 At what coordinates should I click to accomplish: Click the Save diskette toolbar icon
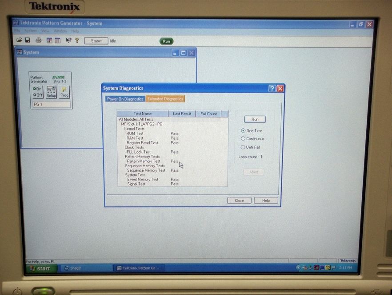pyautogui.click(x=28, y=40)
